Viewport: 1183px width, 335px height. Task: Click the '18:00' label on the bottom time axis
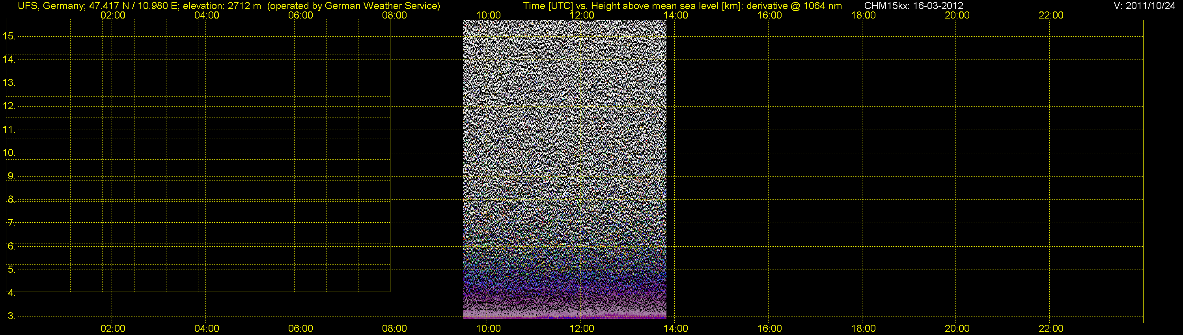tap(863, 329)
